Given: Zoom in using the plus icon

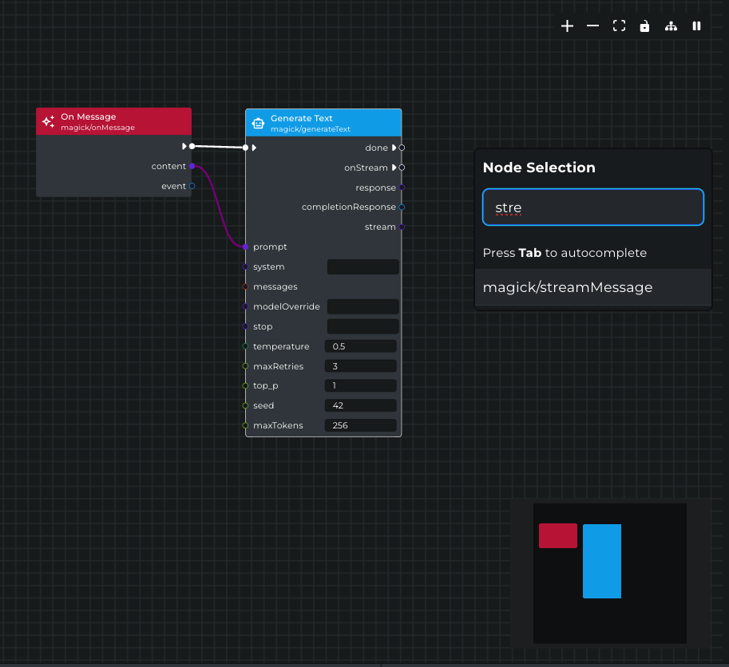Looking at the screenshot, I should click(x=567, y=26).
